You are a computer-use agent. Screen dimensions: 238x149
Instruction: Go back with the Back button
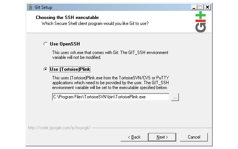pos(134,137)
